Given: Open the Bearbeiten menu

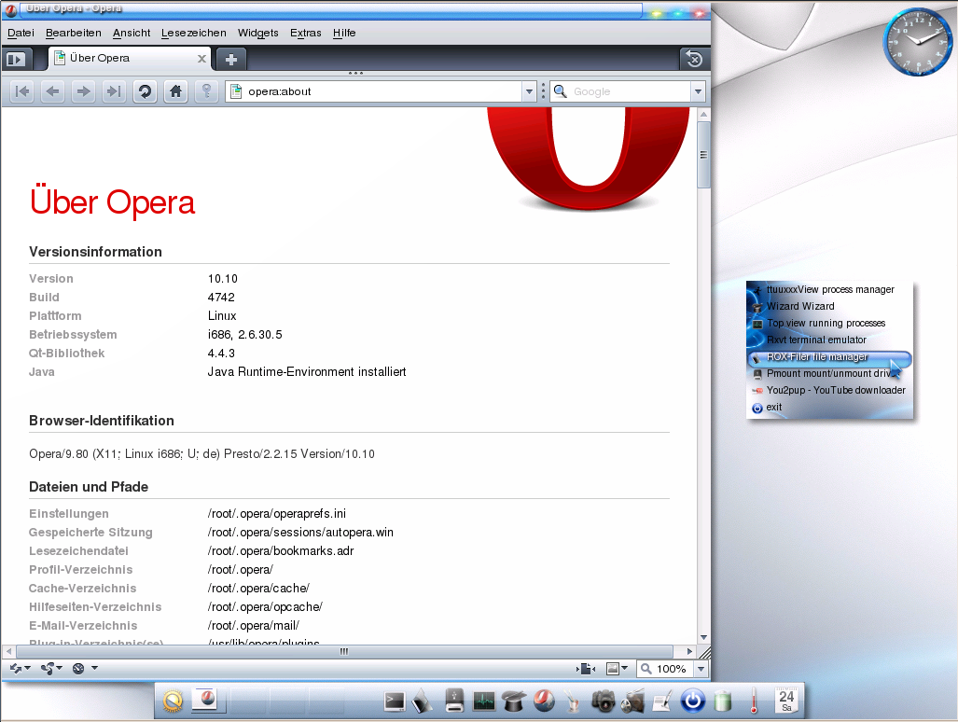Looking at the screenshot, I should point(74,33).
